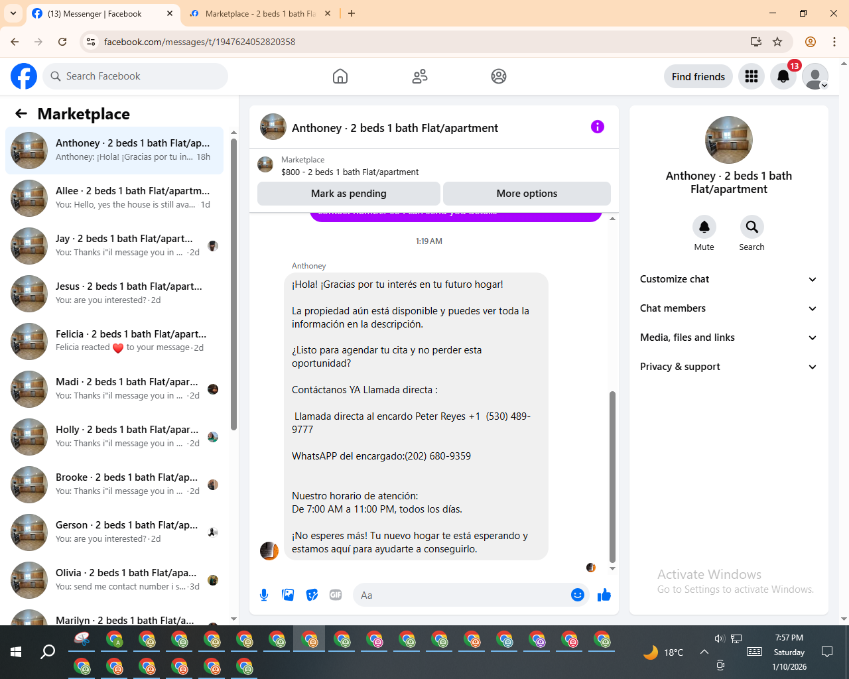Open the account profile menu
The image size is (849, 679).
[815, 76]
